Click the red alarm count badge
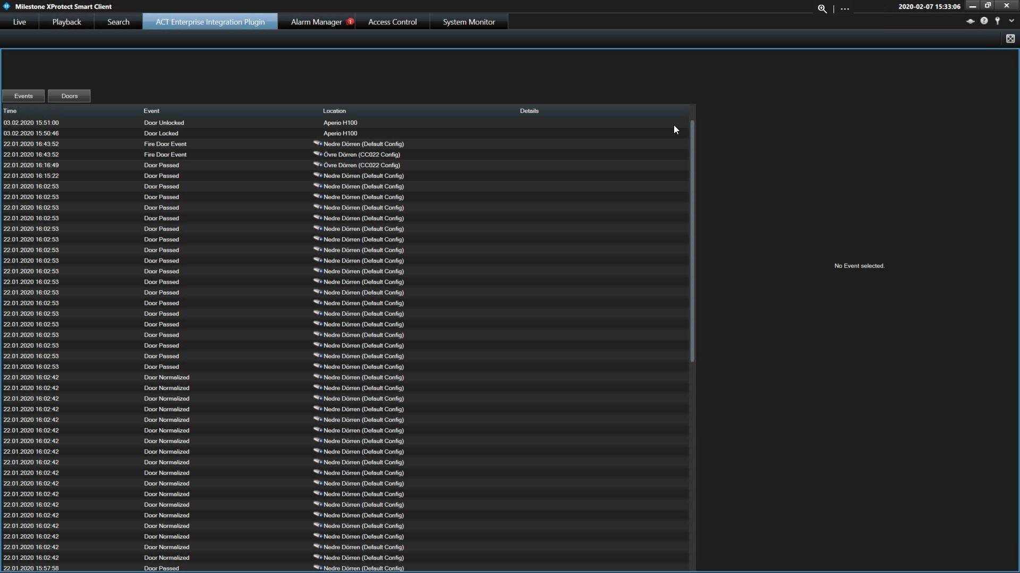This screenshot has height=573, width=1020. (x=350, y=22)
